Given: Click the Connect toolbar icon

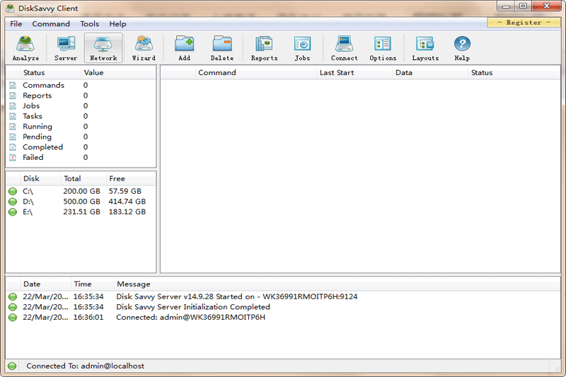Looking at the screenshot, I should (x=344, y=48).
